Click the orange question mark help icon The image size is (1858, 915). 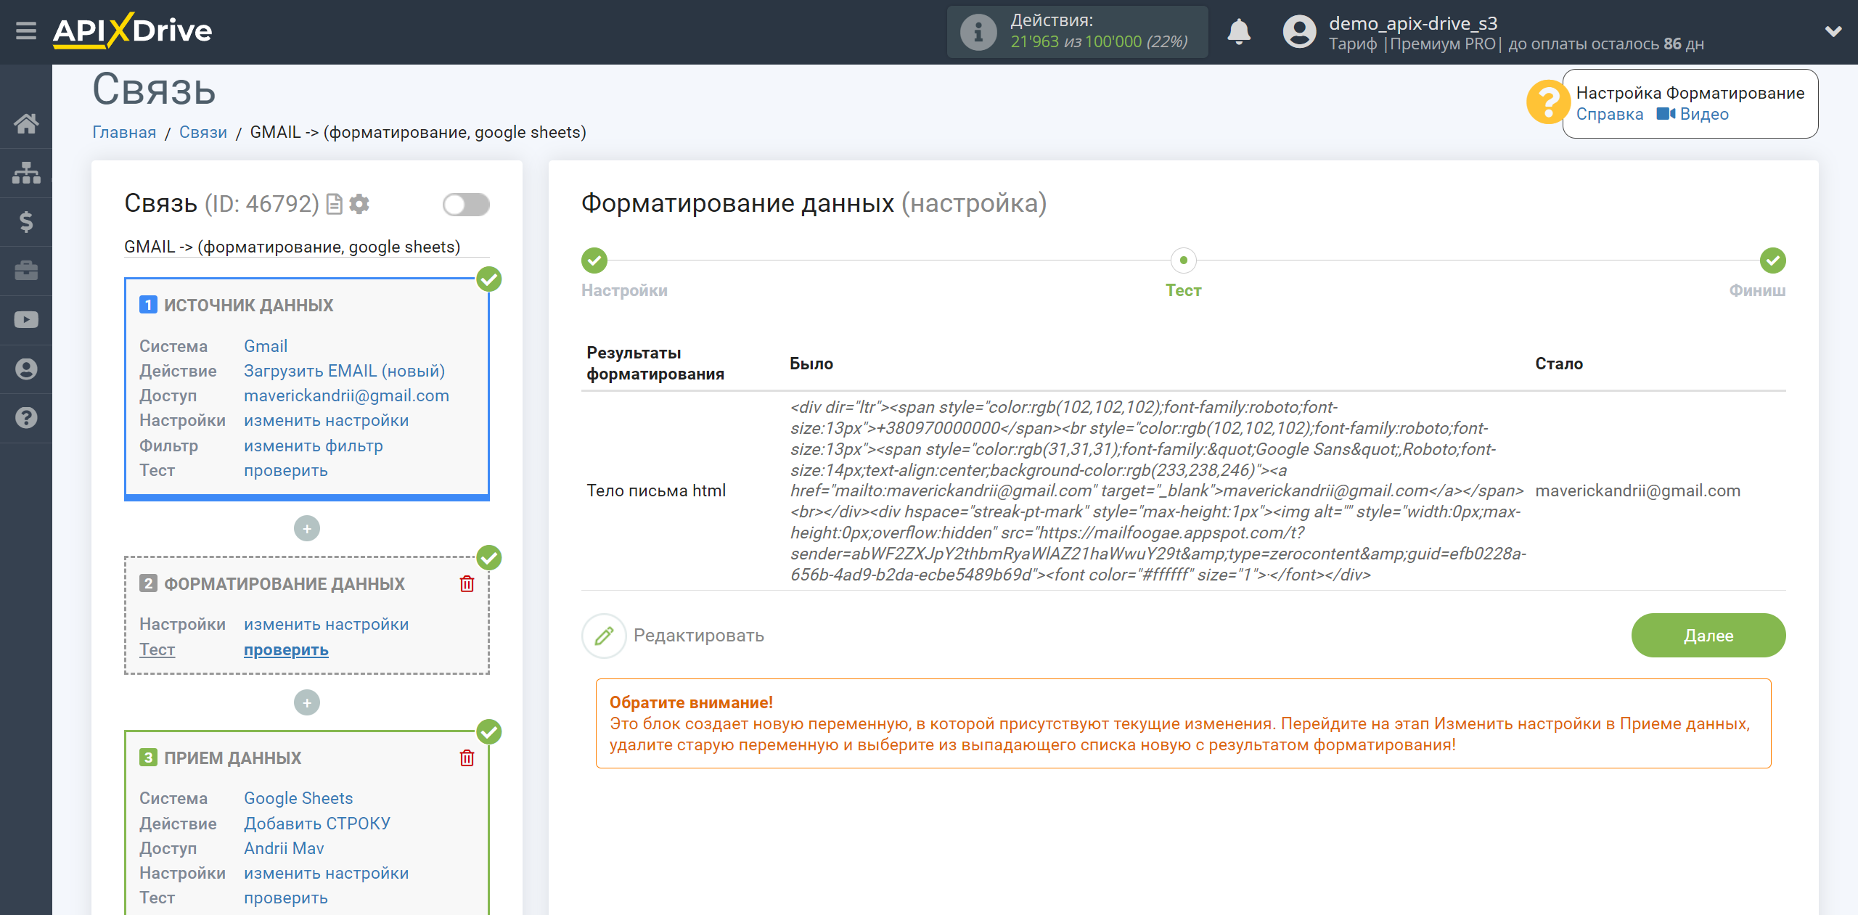[1547, 102]
